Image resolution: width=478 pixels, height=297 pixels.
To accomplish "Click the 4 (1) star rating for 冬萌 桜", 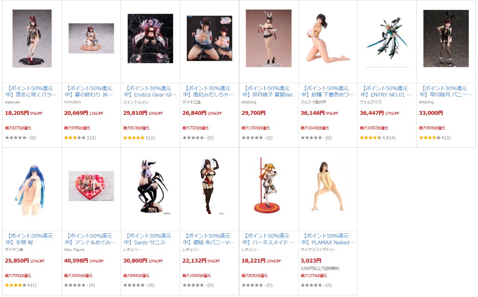I will tap(21, 285).
